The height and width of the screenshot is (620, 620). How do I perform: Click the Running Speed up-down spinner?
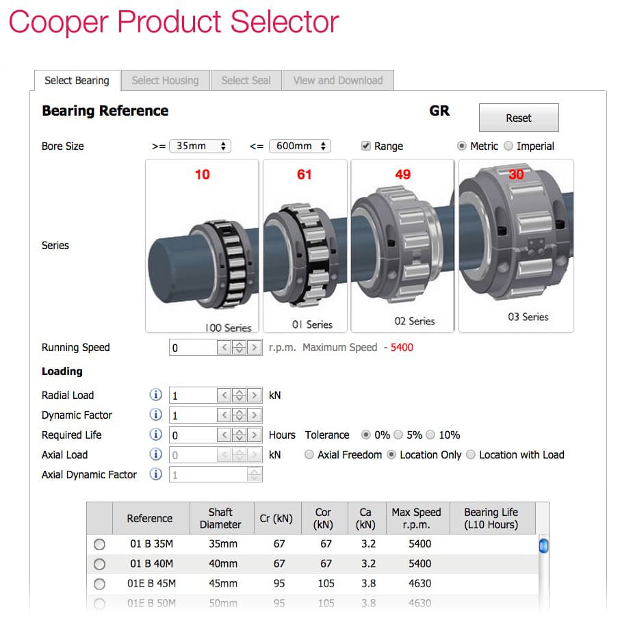(240, 348)
